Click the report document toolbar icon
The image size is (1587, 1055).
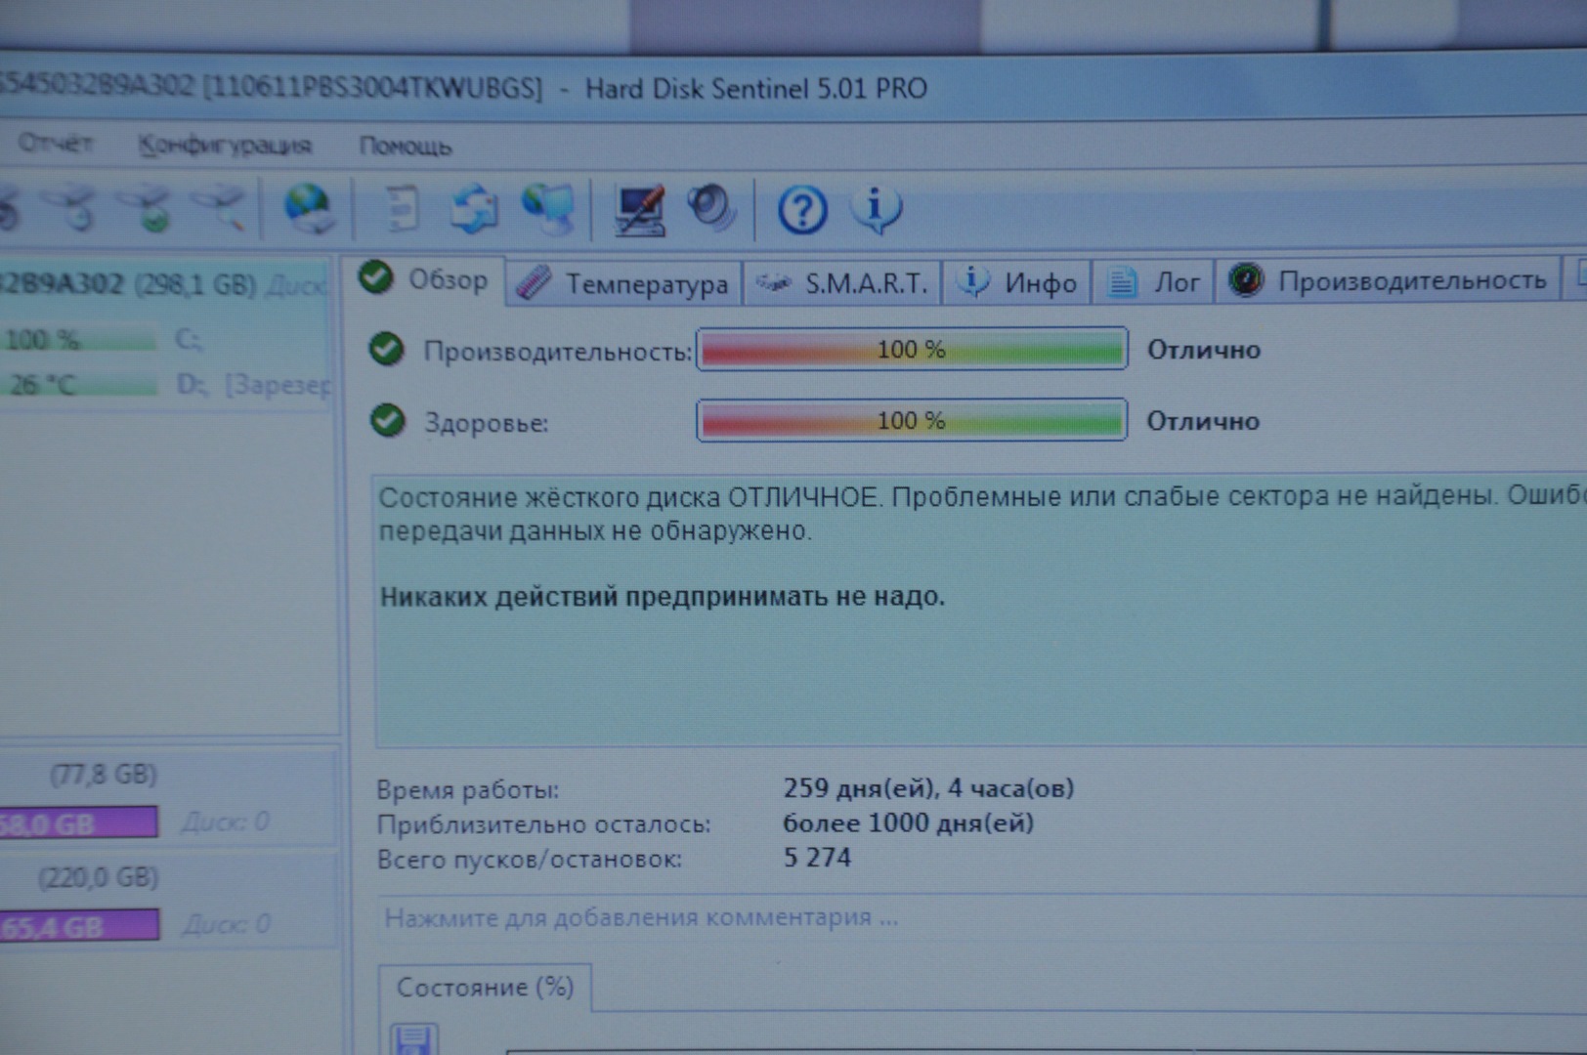click(401, 209)
